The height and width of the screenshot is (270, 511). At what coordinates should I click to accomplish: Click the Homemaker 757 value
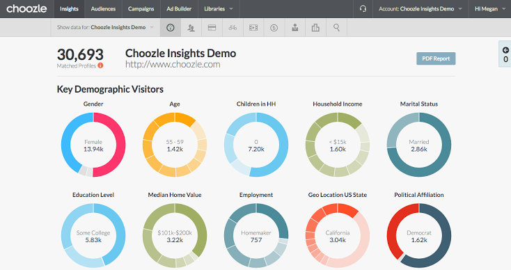(x=256, y=237)
